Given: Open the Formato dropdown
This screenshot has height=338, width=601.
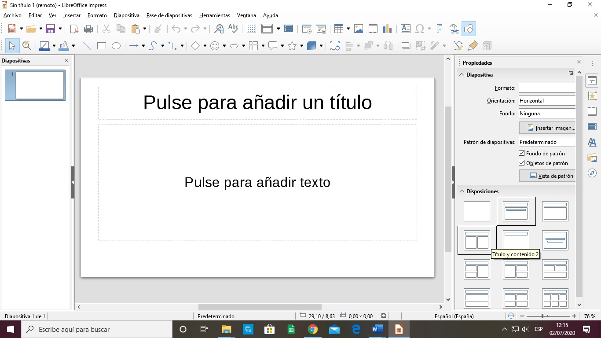Looking at the screenshot, I should point(547,88).
